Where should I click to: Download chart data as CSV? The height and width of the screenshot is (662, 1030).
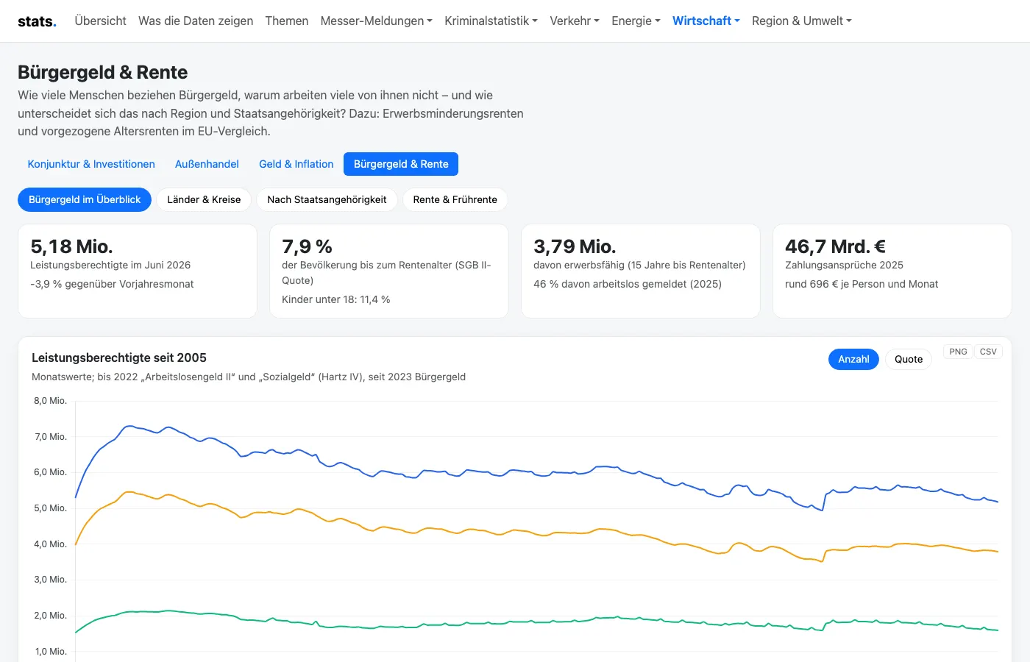[988, 352]
